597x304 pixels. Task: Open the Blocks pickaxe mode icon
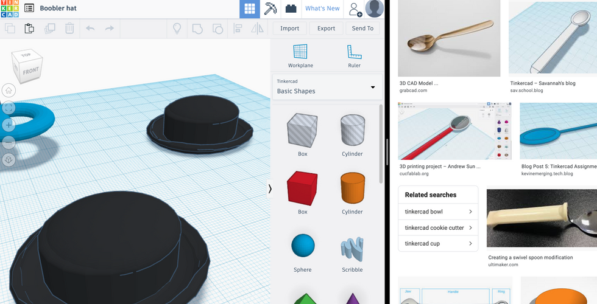(270, 9)
